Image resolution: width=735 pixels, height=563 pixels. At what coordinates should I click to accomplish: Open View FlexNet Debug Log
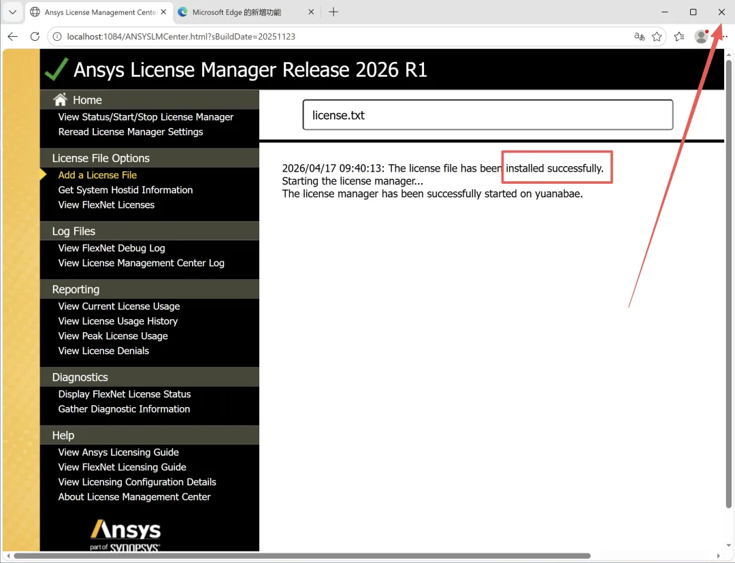click(112, 248)
